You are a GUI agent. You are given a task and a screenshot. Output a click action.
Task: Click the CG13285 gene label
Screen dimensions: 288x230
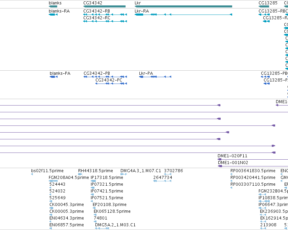pos(268,3)
